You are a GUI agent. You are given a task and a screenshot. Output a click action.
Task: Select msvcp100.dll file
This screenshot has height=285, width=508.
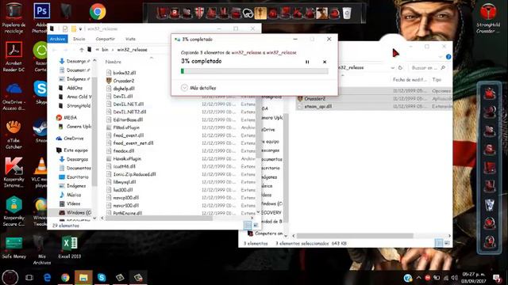(x=125, y=198)
